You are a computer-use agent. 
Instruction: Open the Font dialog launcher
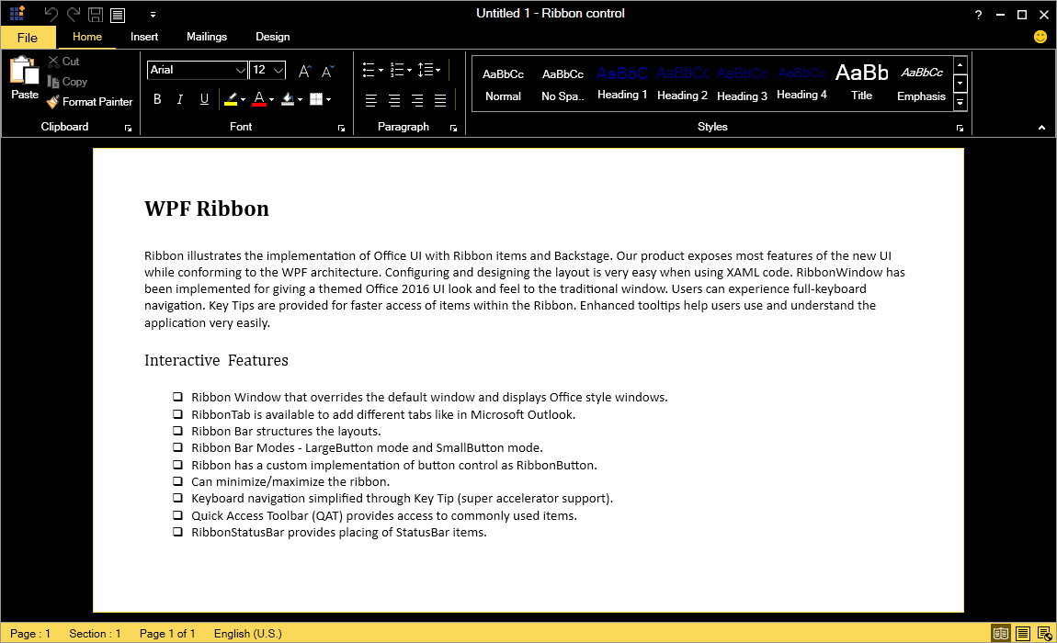(341, 128)
